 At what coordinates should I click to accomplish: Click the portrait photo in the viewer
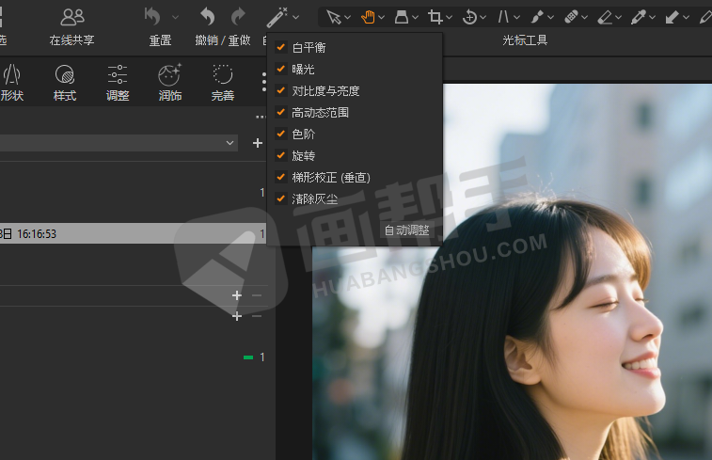click(x=512, y=272)
